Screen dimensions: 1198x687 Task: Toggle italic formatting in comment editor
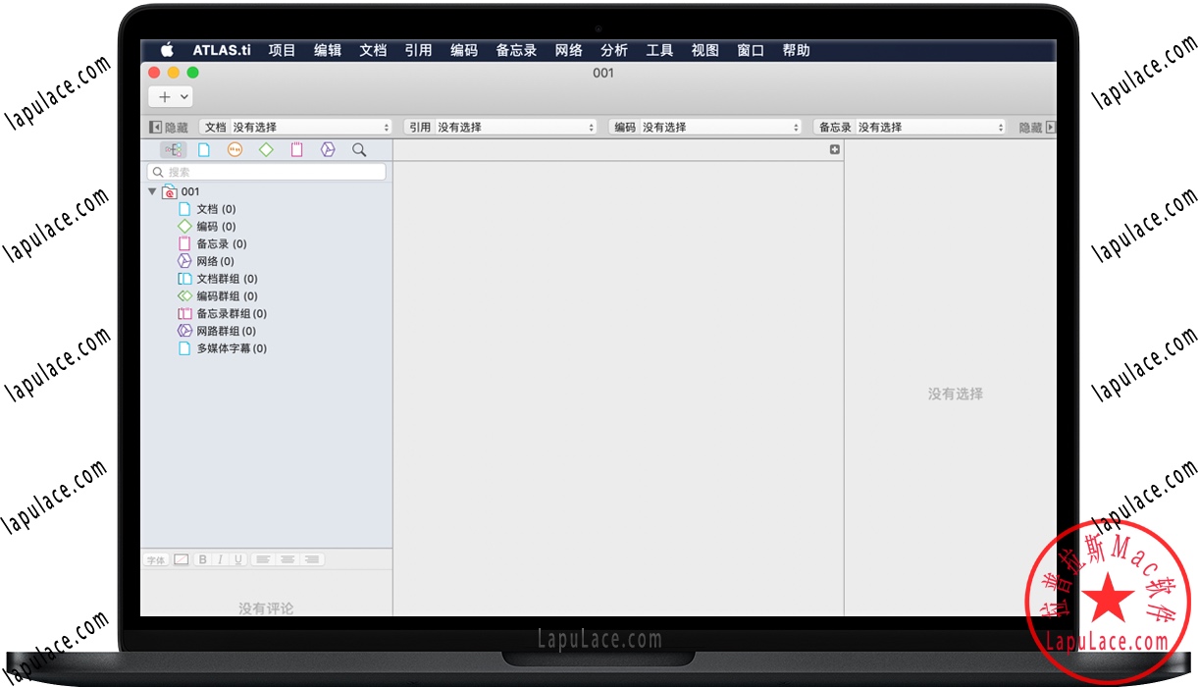221,559
